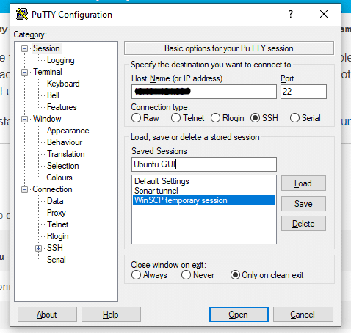Select the Window category in the tree
Image resolution: width=351 pixels, height=333 pixels.
47,119
